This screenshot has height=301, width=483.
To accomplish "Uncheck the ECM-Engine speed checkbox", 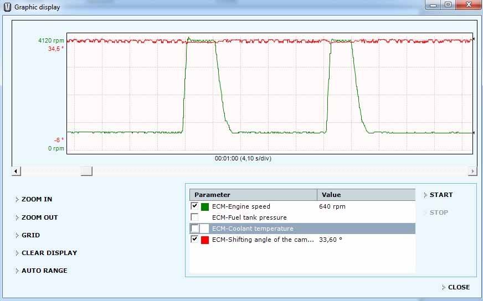I will [x=194, y=206].
